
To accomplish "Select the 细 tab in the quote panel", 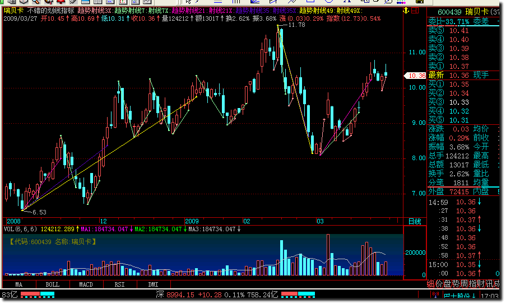I will point(431,284).
